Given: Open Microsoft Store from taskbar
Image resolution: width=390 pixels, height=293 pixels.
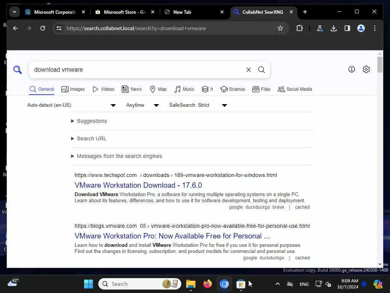Looking at the screenshot, I should pyautogui.click(x=241, y=284).
